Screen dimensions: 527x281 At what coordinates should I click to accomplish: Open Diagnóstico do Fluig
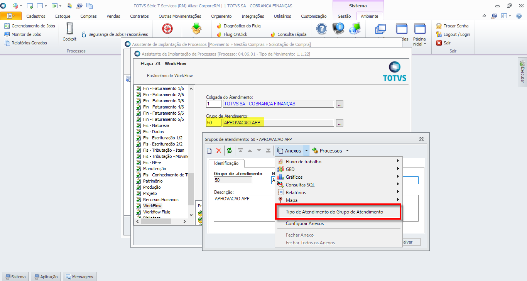pos(239,26)
